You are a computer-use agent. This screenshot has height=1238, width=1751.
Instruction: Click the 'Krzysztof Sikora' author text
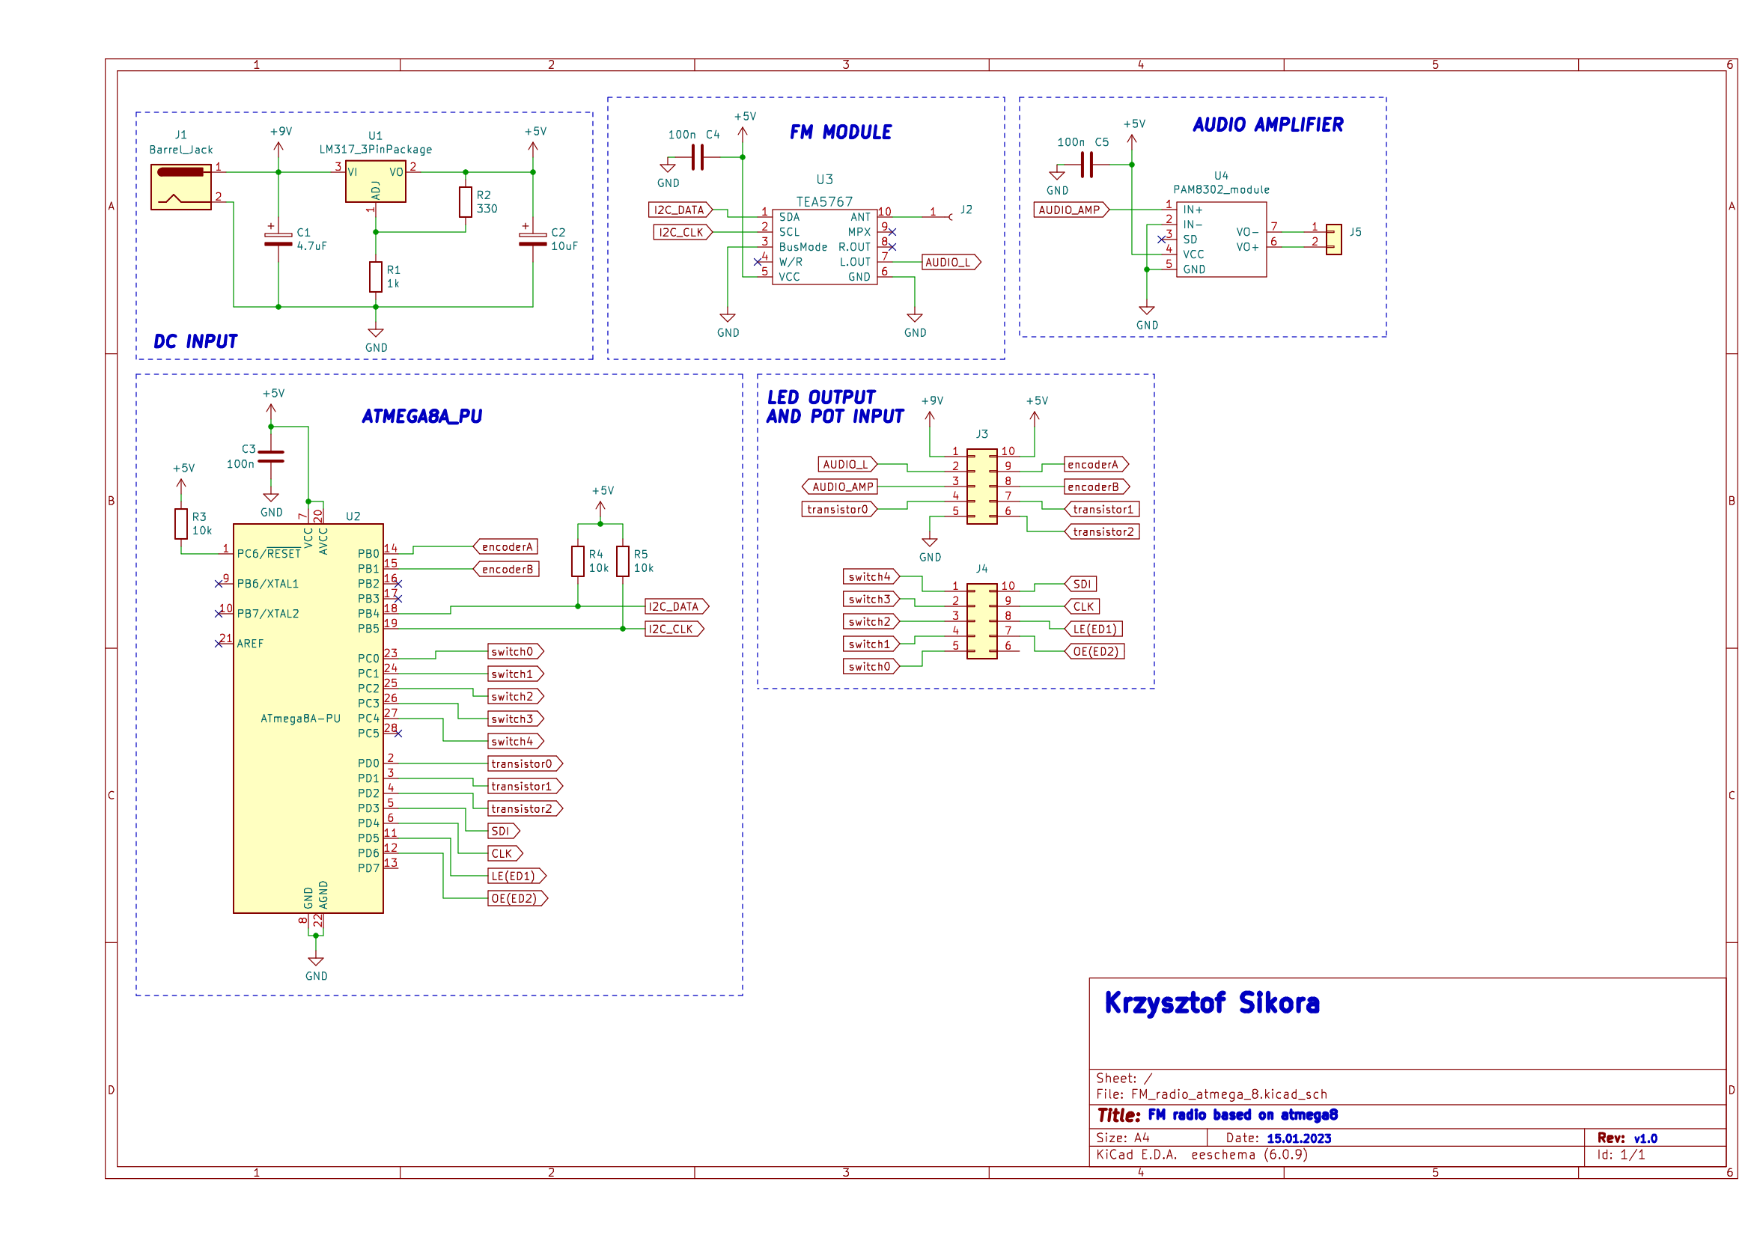pyautogui.click(x=1212, y=1003)
